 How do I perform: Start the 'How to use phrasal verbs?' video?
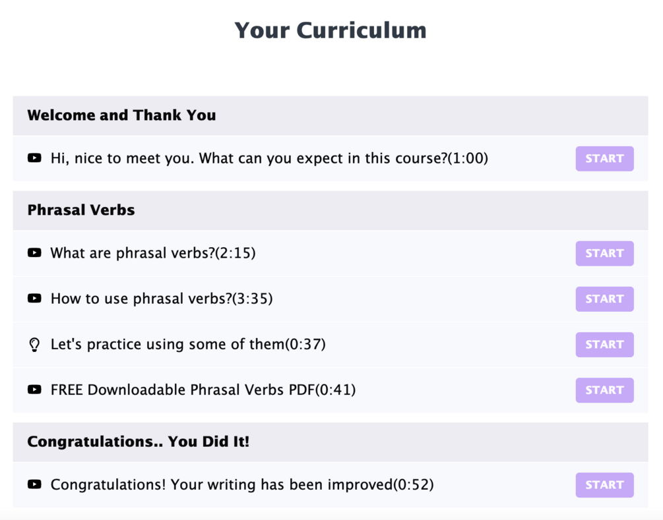(604, 299)
